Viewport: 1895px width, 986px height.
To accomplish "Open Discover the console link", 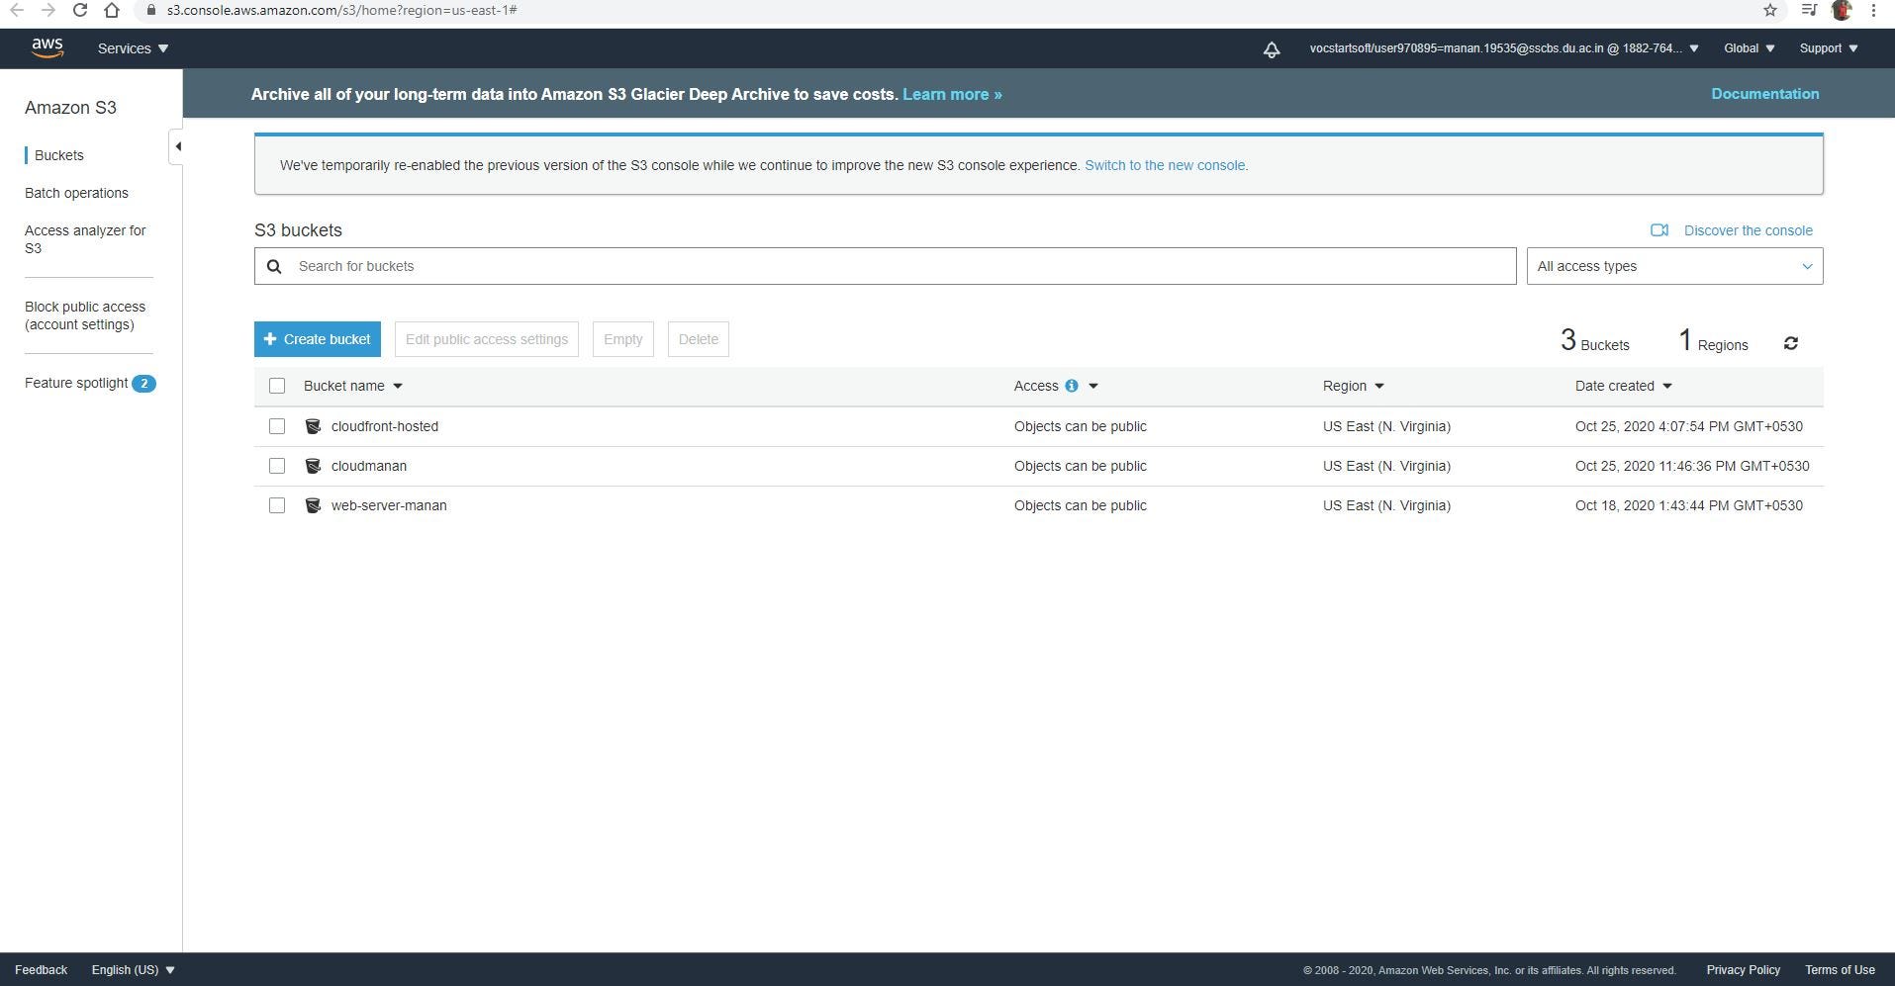I will tap(1748, 230).
